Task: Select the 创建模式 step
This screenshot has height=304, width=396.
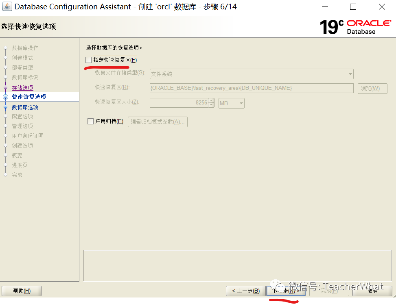Action: click(22, 58)
